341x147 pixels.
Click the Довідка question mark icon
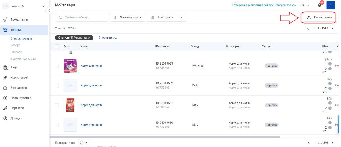point(6,119)
